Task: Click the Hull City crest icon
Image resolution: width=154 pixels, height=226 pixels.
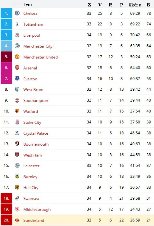Action: pyautogui.click(x=17, y=187)
